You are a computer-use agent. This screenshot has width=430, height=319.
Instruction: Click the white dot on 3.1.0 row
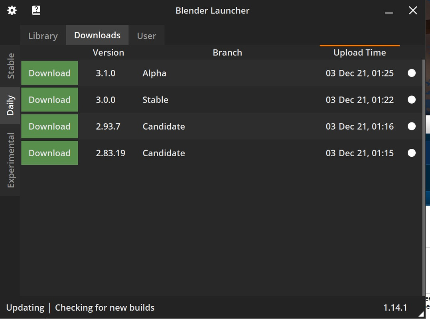[x=412, y=73]
